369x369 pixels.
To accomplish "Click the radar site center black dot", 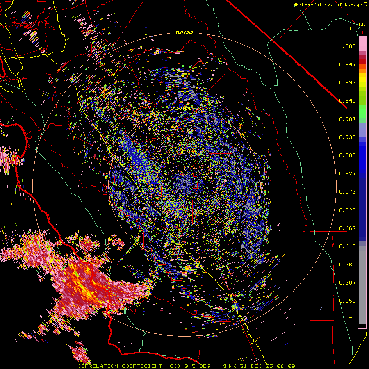I will (185, 184).
